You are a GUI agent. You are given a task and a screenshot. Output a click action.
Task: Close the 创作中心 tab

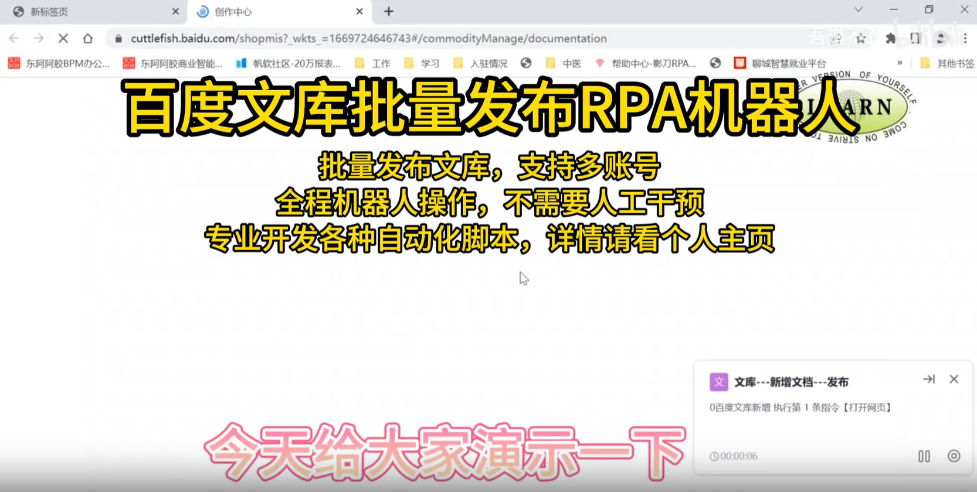coord(359,12)
